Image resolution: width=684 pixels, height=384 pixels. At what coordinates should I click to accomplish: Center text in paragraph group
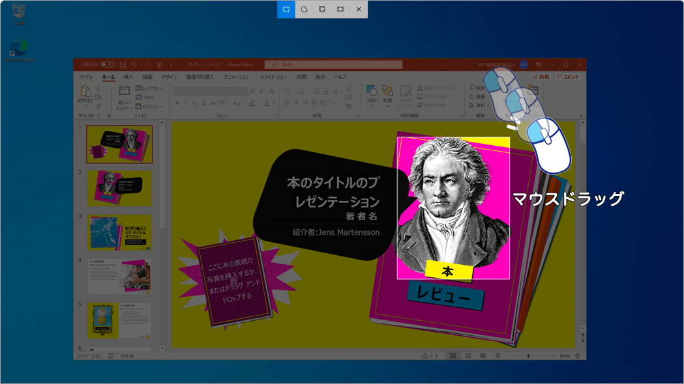(296, 103)
